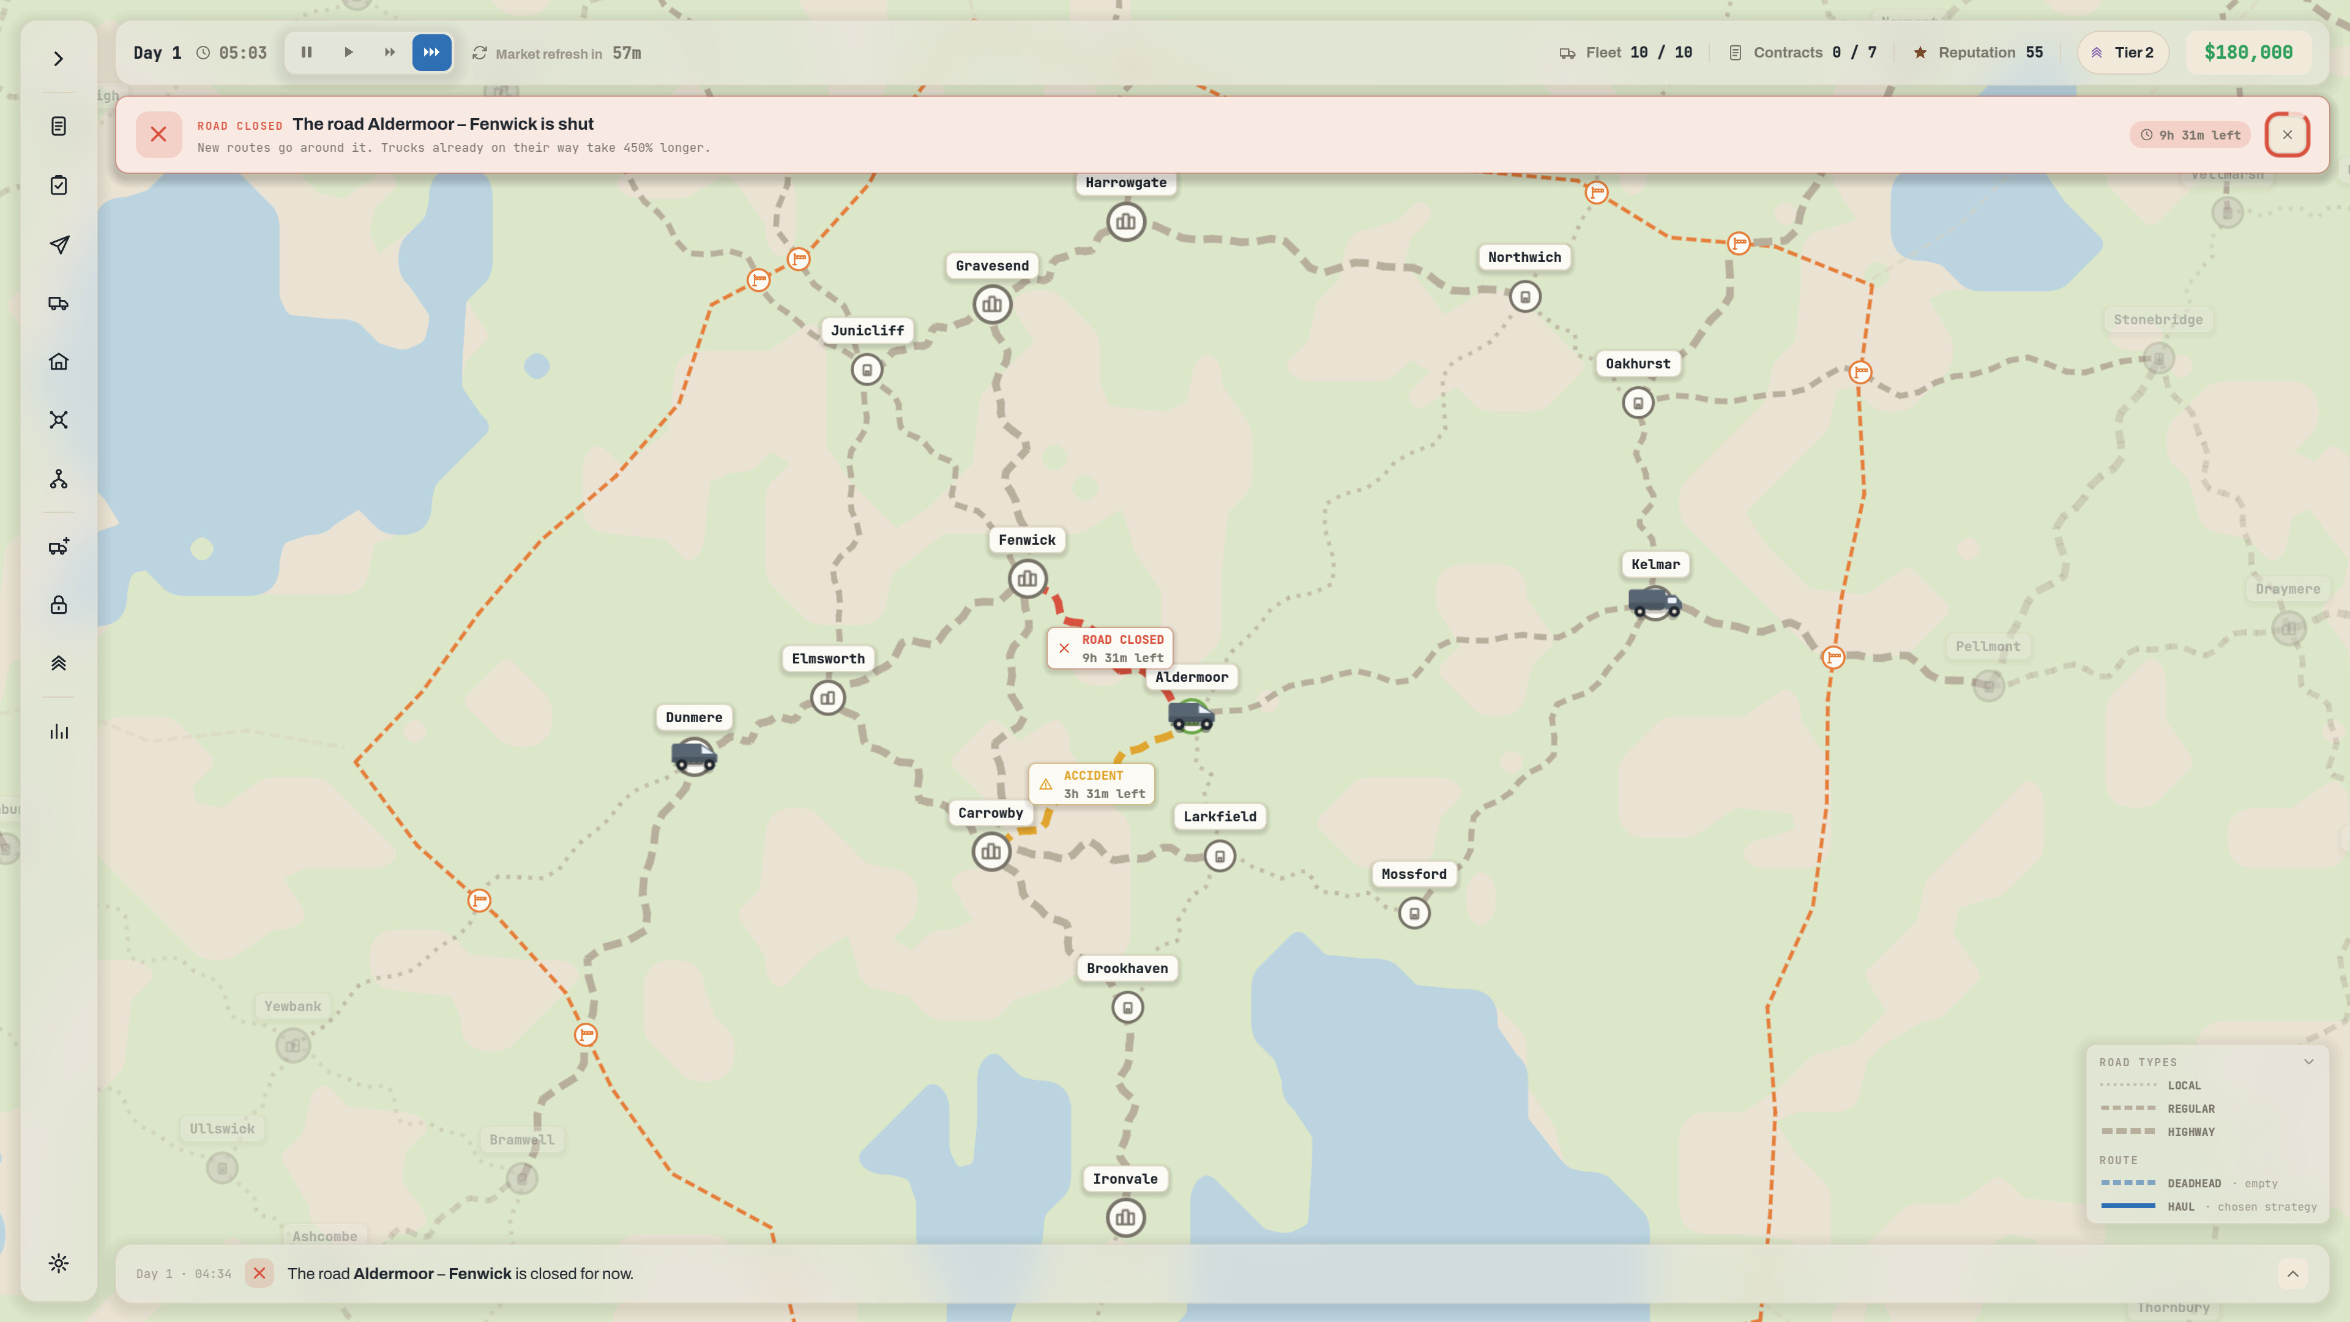
Task: Select the Fenwick city marker
Action: pyautogui.click(x=1028, y=580)
